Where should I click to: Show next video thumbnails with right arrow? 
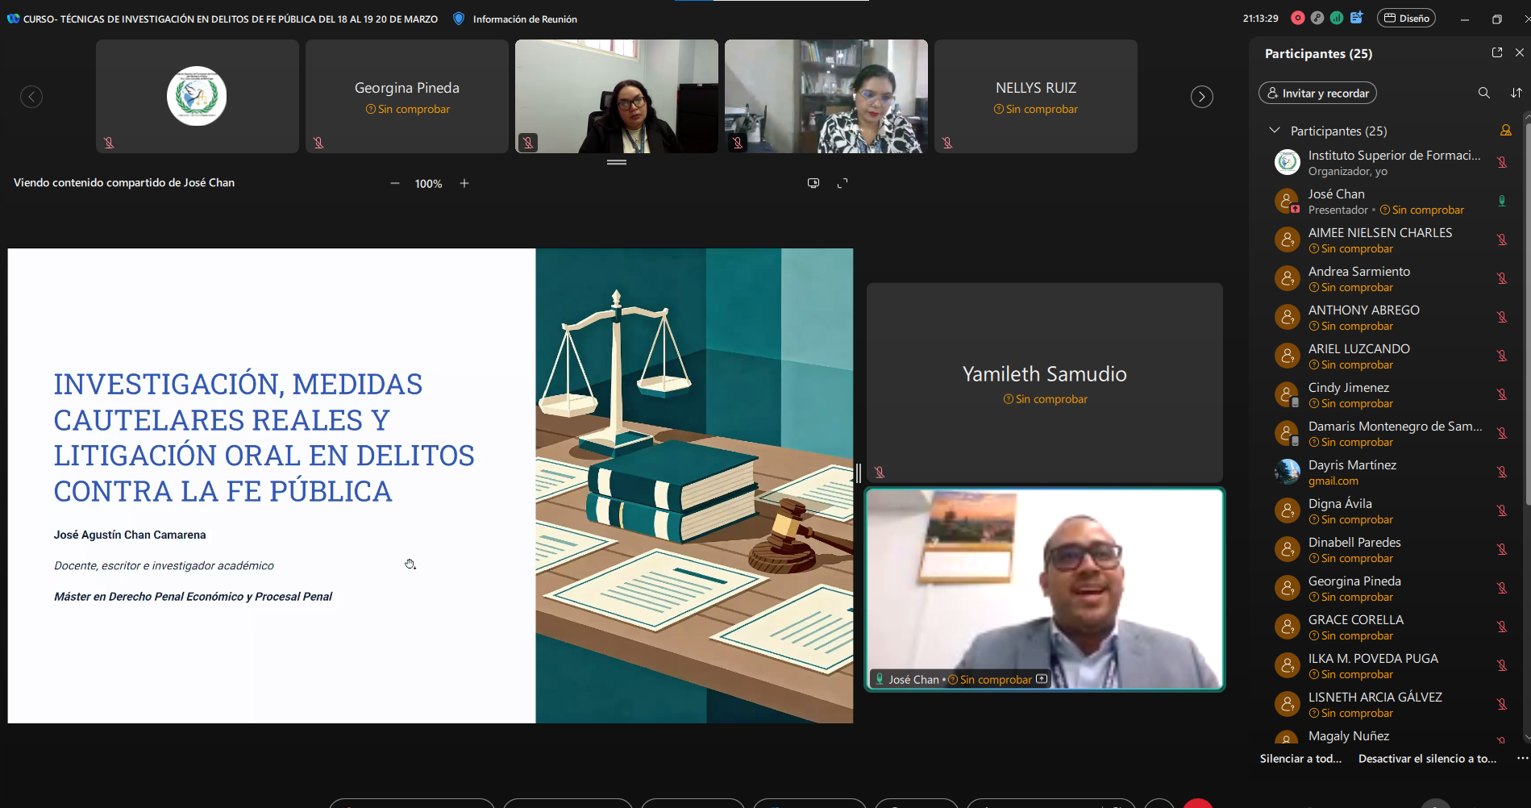click(1201, 97)
